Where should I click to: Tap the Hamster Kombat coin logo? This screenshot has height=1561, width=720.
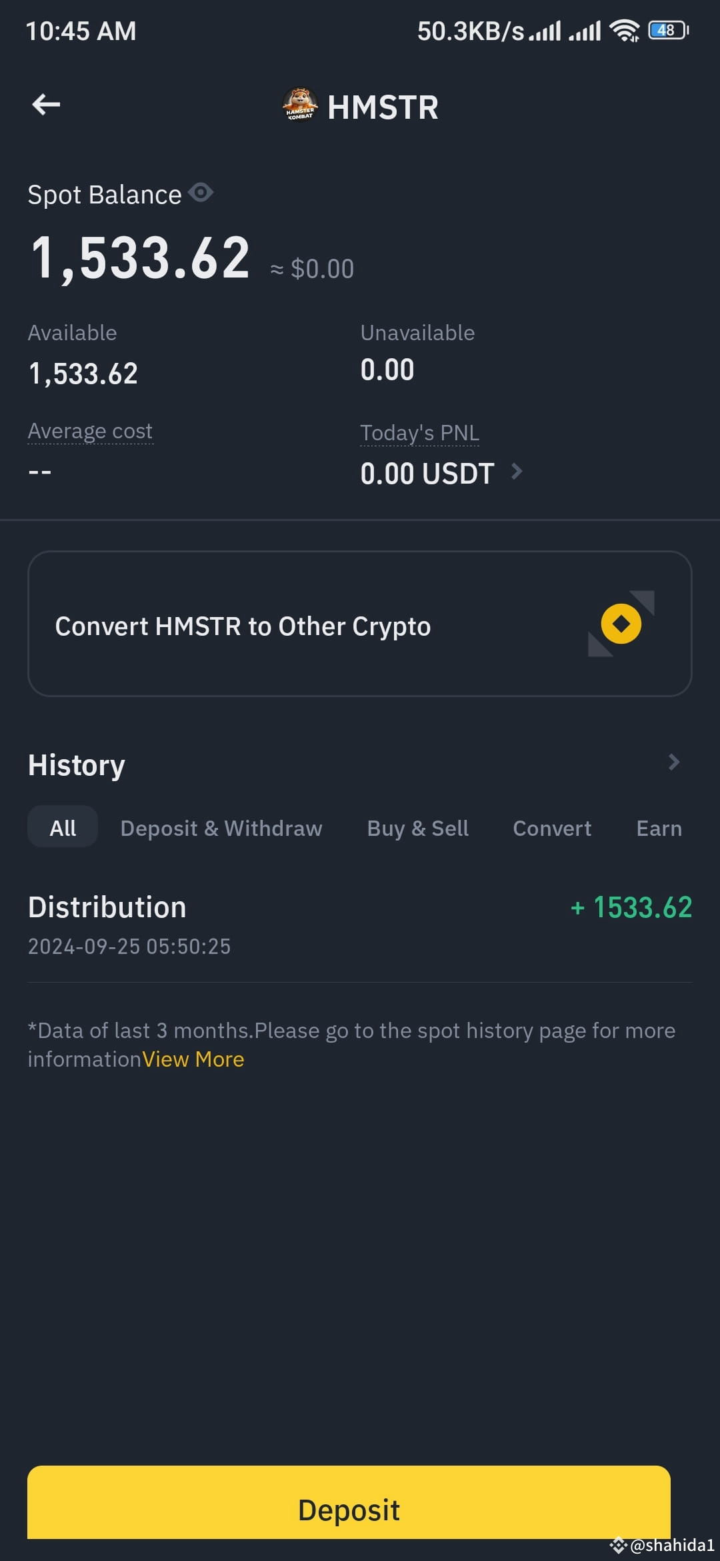(x=299, y=105)
